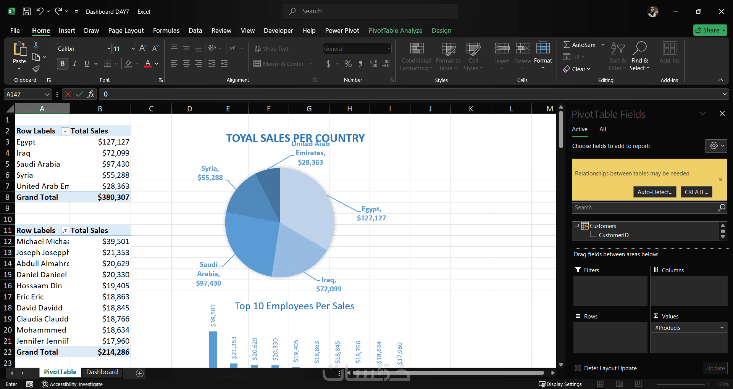Image resolution: width=733 pixels, height=389 pixels.
Task: Click the Percent Style icon
Action: pos(348,64)
